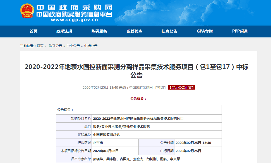Open the PPP频道 channel
The width and height of the screenshot is (271, 163).
coord(240,31)
